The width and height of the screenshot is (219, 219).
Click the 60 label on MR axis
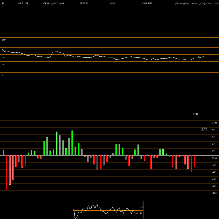click(x=214, y=137)
